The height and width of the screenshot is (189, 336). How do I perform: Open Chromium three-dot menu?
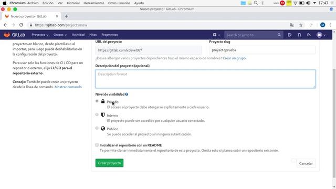pos(331,25)
